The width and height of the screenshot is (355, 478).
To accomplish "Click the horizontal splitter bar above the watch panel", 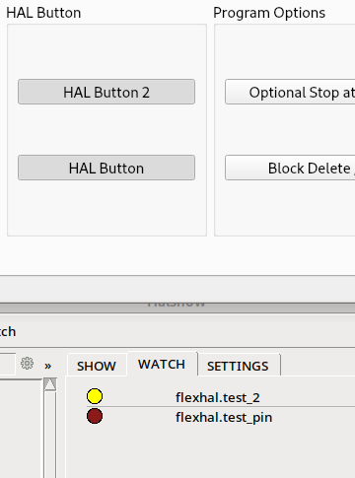I will 177,307.
